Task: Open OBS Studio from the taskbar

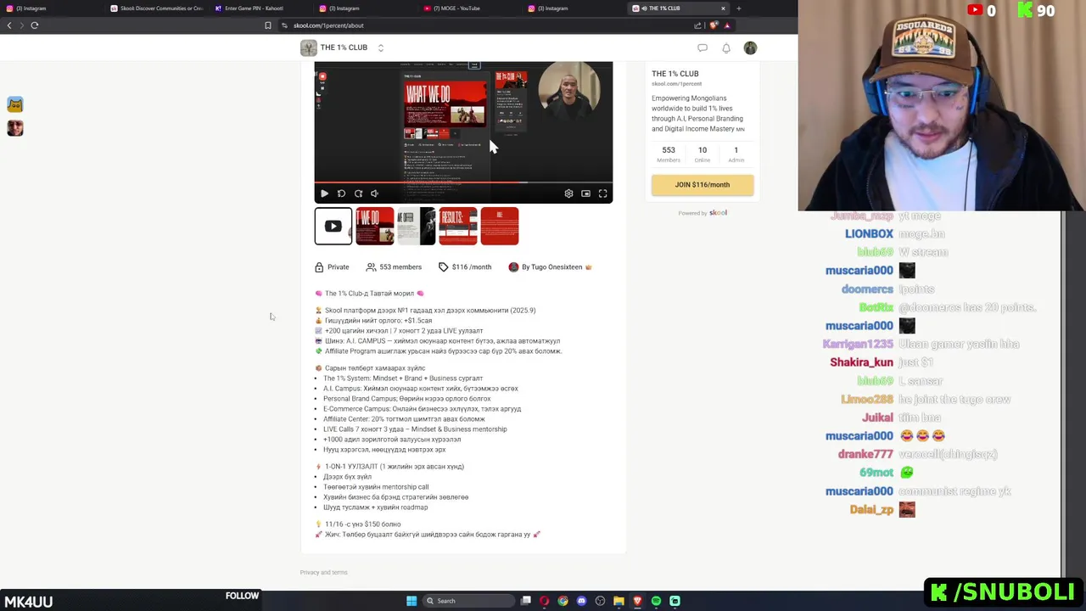Action: [x=600, y=601]
